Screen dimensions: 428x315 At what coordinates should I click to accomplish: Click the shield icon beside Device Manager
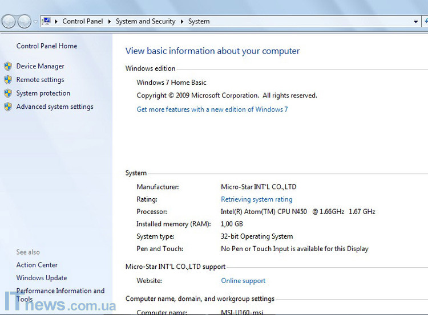pyautogui.click(x=8, y=67)
